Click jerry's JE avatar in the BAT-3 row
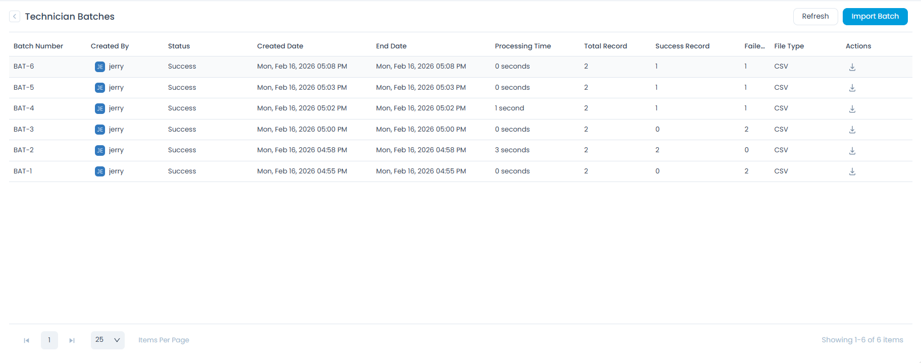921x363 pixels. 100,130
